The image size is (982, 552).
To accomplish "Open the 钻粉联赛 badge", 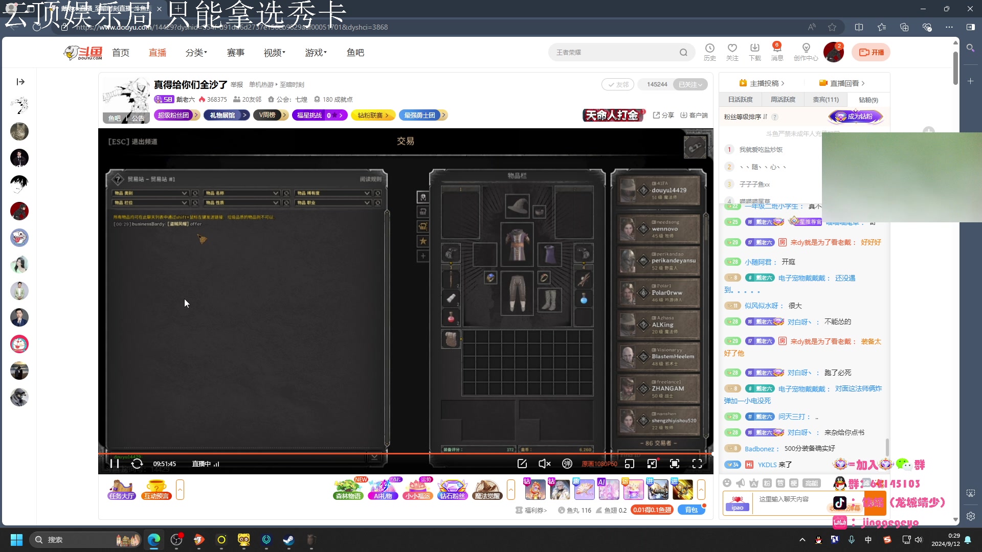I will [x=373, y=116].
